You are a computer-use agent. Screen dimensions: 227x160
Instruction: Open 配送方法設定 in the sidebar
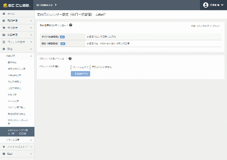click(14, 88)
